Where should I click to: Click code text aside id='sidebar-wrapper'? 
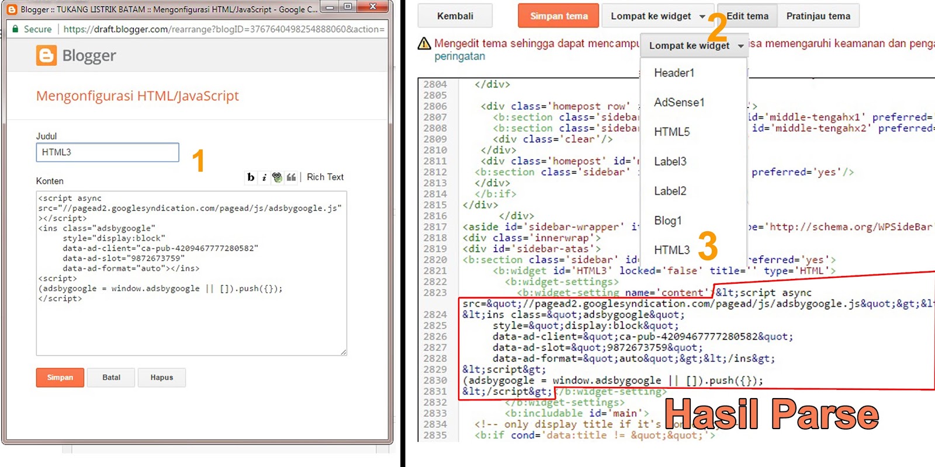[543, 227]
